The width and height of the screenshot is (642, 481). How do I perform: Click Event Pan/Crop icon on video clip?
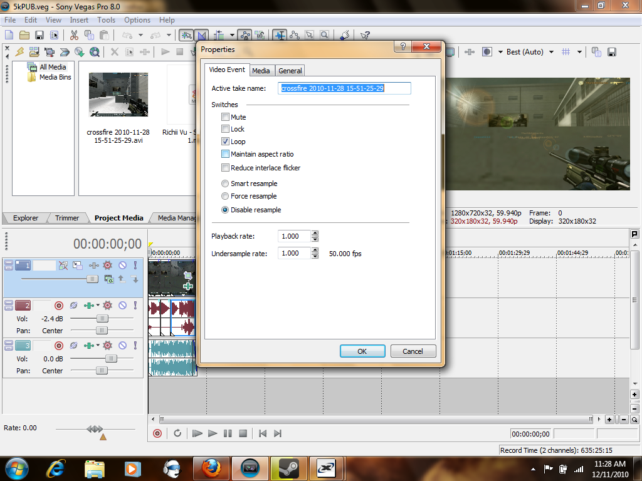[187, 276]
